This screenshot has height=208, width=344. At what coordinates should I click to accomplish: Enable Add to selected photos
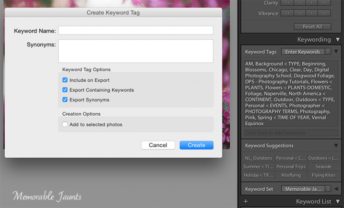point(65,125)
